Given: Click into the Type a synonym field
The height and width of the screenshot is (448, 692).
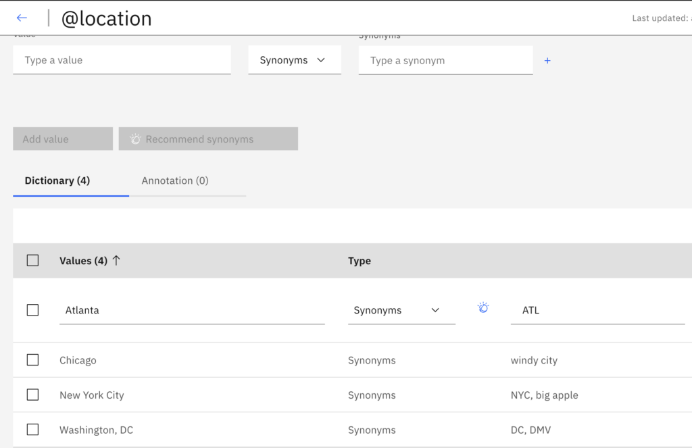Looking at the screenshot, I should [x=445, y=60].
